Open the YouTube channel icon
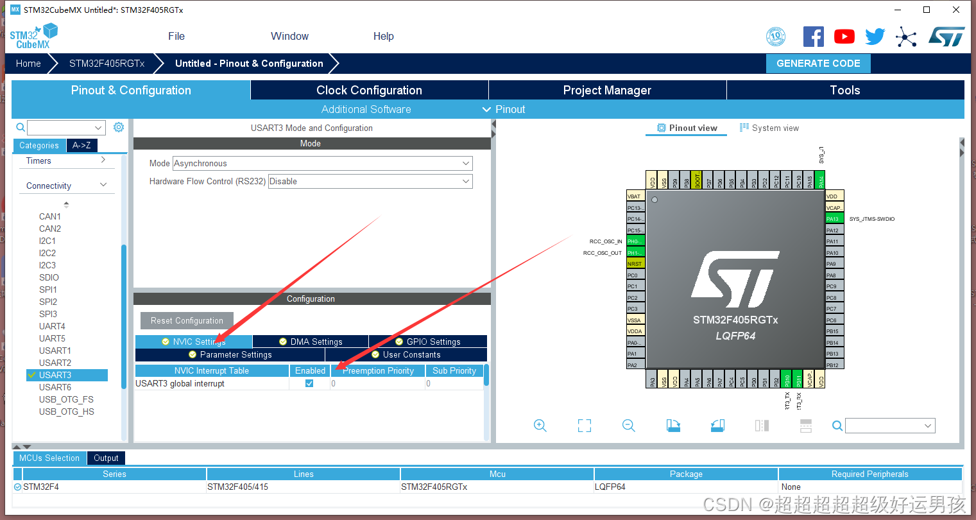Image resolution: width=976 pixels, height=520 pixels. click(x=844, y=37)
